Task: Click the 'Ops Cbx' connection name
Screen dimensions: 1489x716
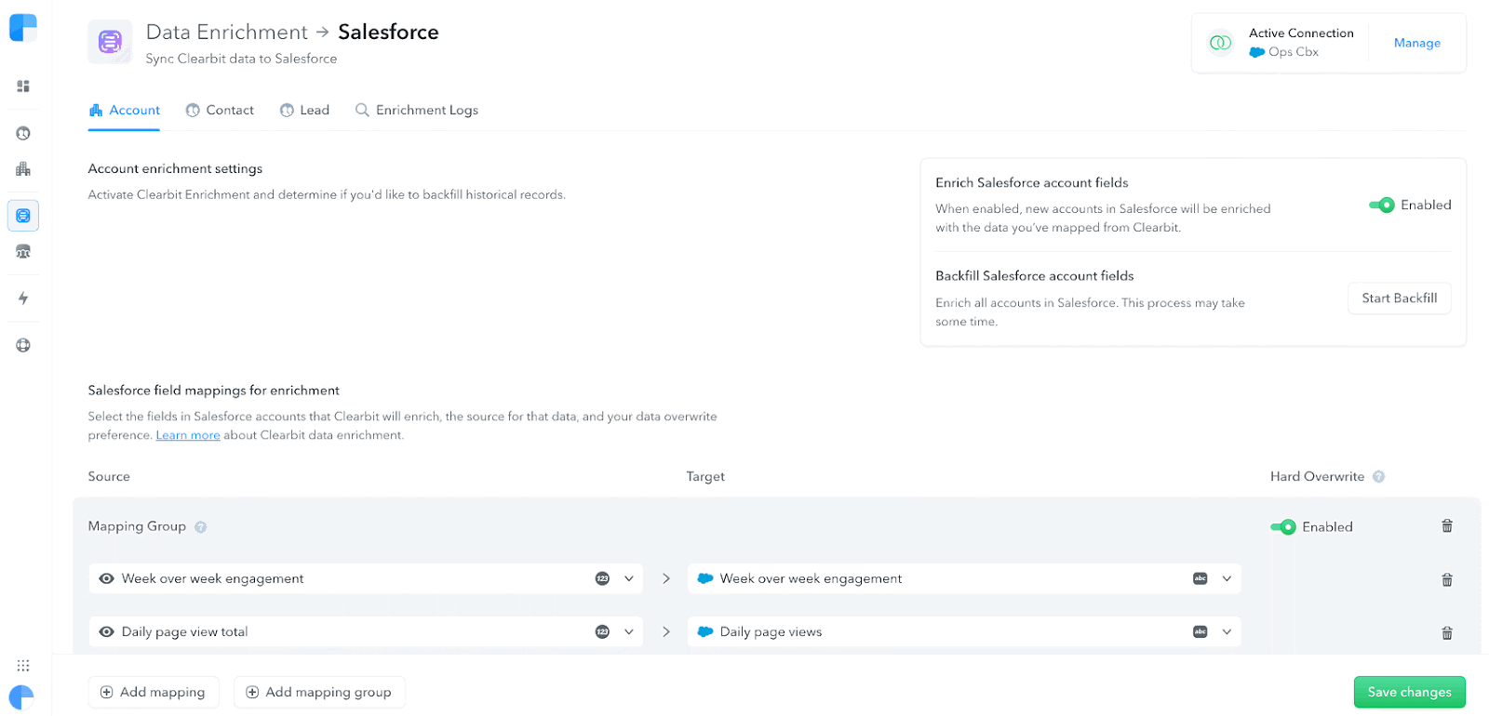Action: (x=1294, y=52)
